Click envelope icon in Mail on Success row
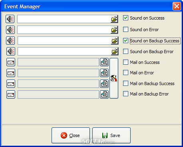The height and width of the screenshot is (147, 183). [x=11, y=62]
